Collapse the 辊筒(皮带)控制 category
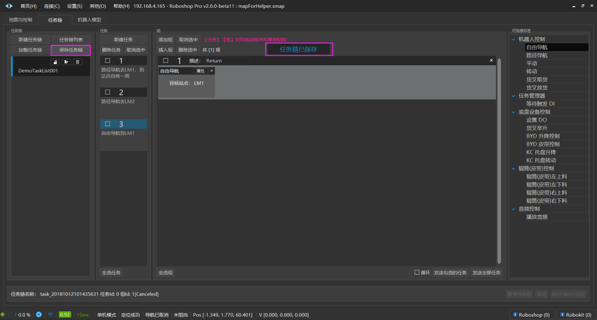The height and width of the screenshot is (320, 597). pos(514,169)
